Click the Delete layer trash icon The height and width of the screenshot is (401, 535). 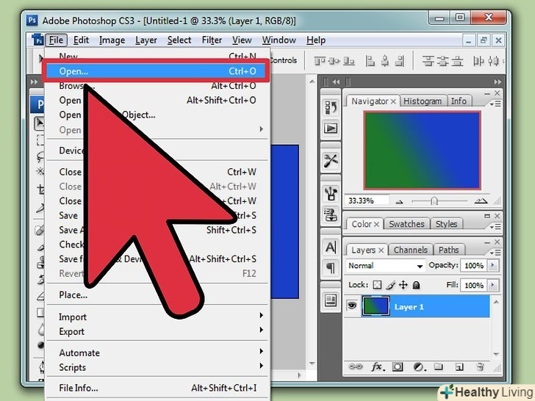[480, 367]
